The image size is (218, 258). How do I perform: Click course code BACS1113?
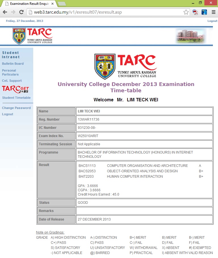pyautogui.click(x=87, y=166)
